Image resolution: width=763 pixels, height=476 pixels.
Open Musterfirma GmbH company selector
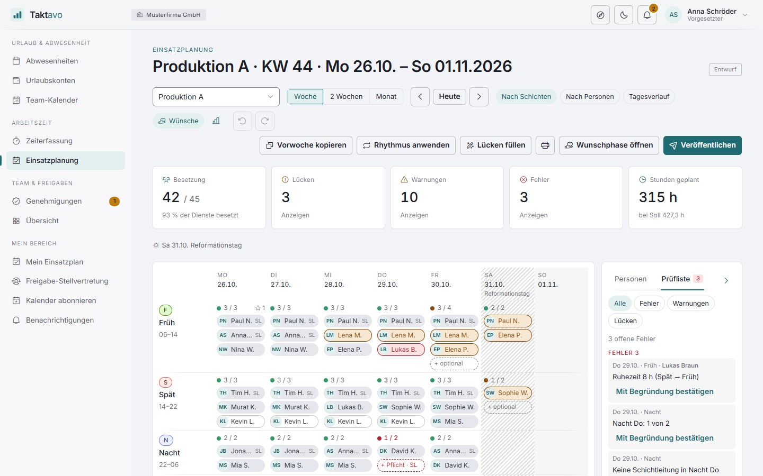(168, 15)
